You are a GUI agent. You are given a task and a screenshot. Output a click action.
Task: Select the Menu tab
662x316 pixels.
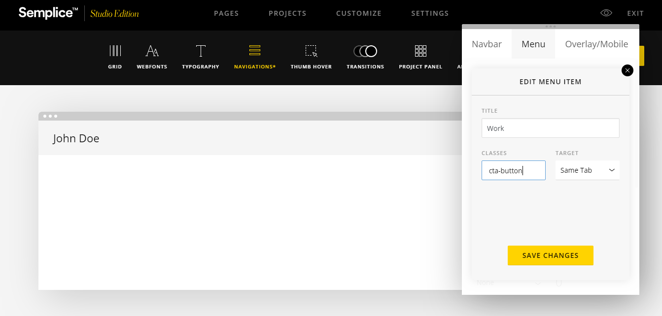533,44
